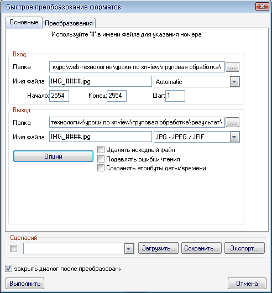Browse for the input folder
Image resolution: width=272 pixels, height=293 pixels.
(x=232, y=67)
